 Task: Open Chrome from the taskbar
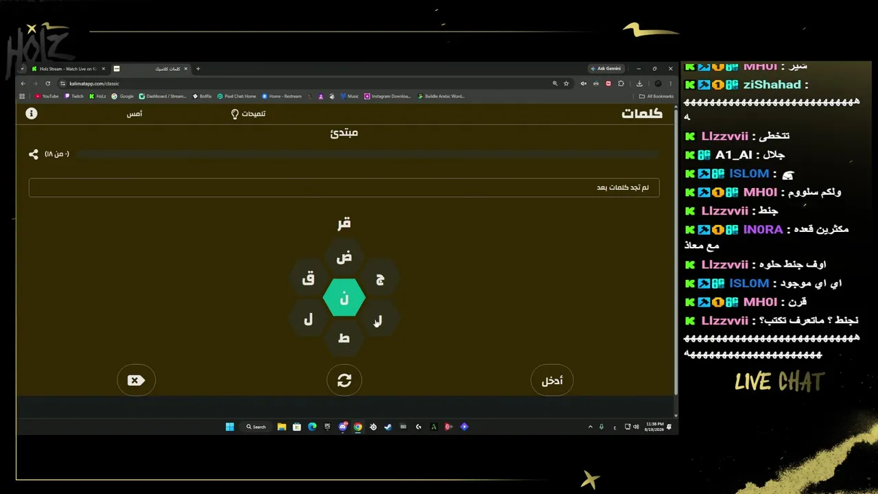357,427
